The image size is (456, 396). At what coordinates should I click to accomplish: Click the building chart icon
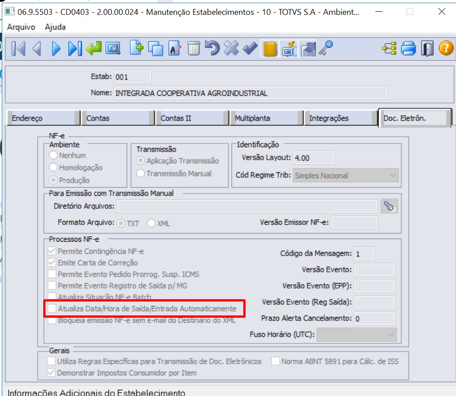tap(308, 49)
